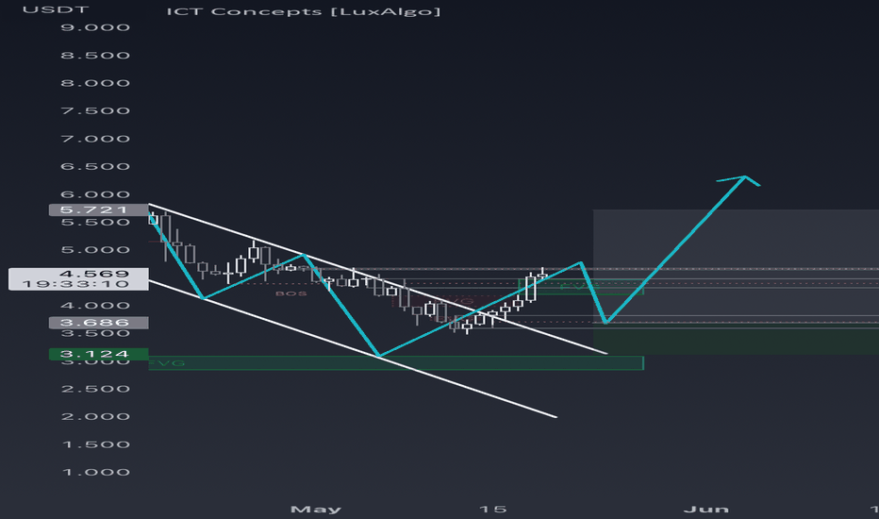Click the May label on time axis
879x519 pixels.
316,510
